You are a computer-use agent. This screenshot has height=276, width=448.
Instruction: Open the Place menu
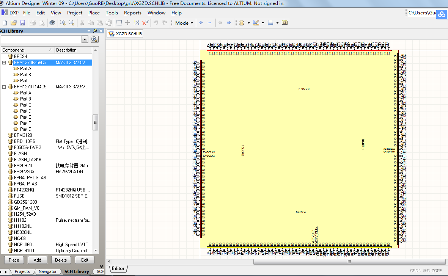(94, 13)
